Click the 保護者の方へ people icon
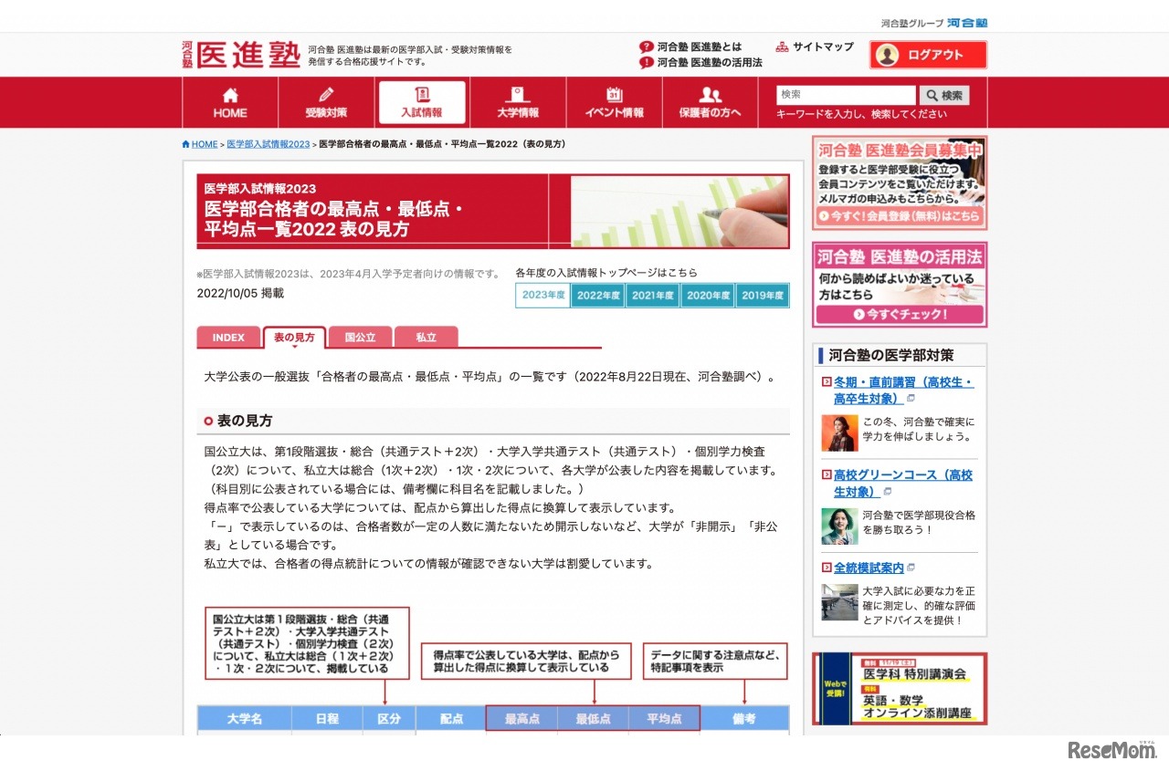The height and width of the screenshot is (771, 1169). 710,95
